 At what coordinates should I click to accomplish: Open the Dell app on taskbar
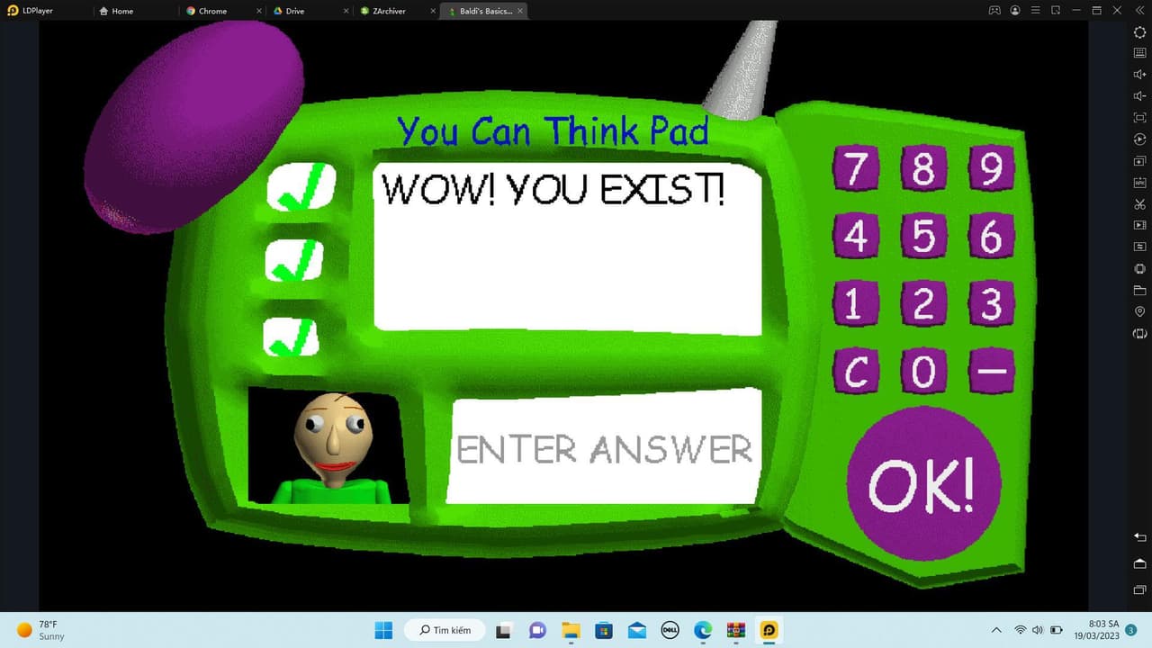tap(670, 630)
